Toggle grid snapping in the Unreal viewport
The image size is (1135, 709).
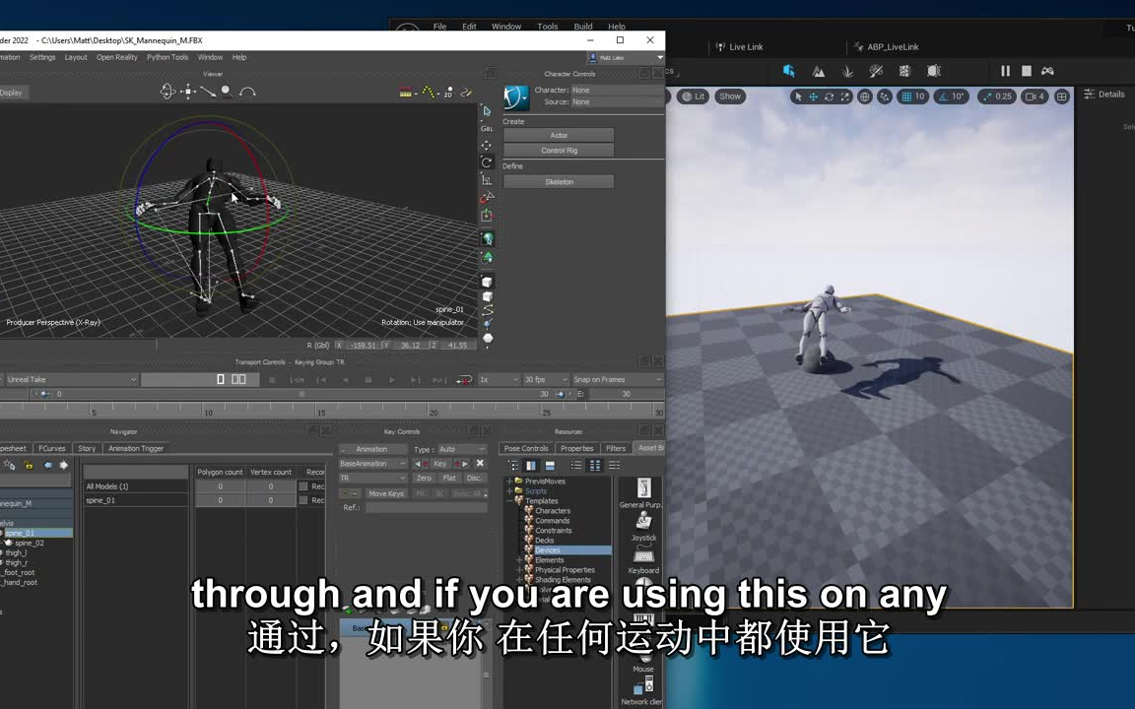click(x=906, y=97)
